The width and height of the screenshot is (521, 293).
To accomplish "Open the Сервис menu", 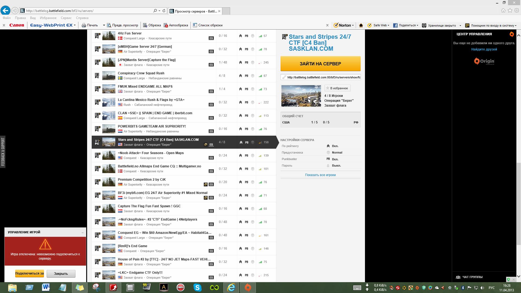I will click(66, 18).
